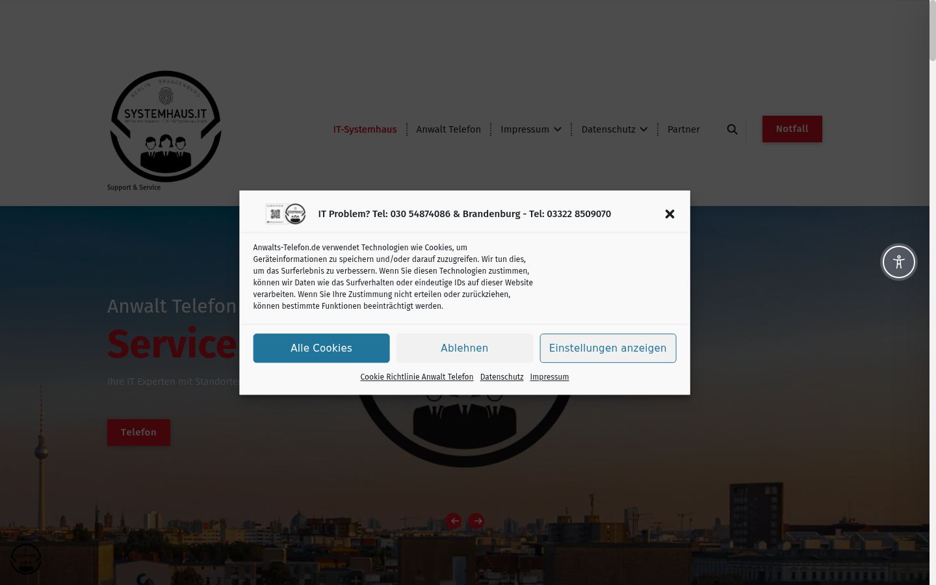The width and height of the screenshot is (936, 585).
Task: Click the 'Anwalt Telefon' hero heading
Action: (172, 306)
